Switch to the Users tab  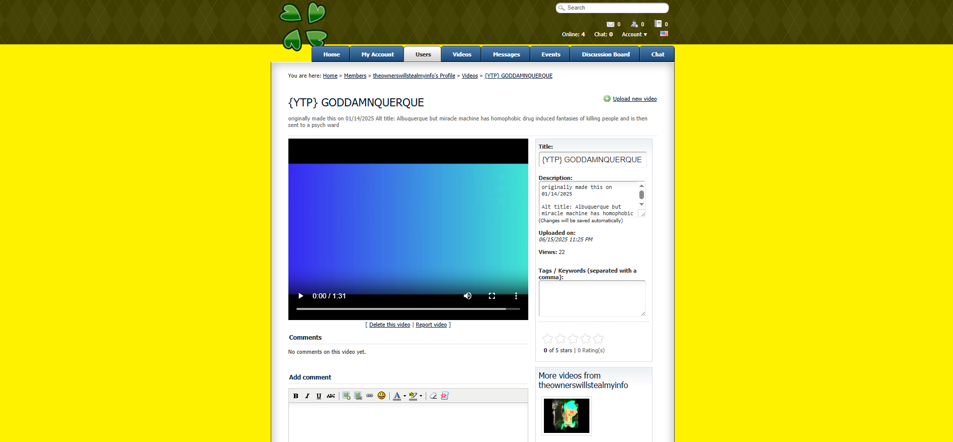pyautogui.click(x=423, y=54)
